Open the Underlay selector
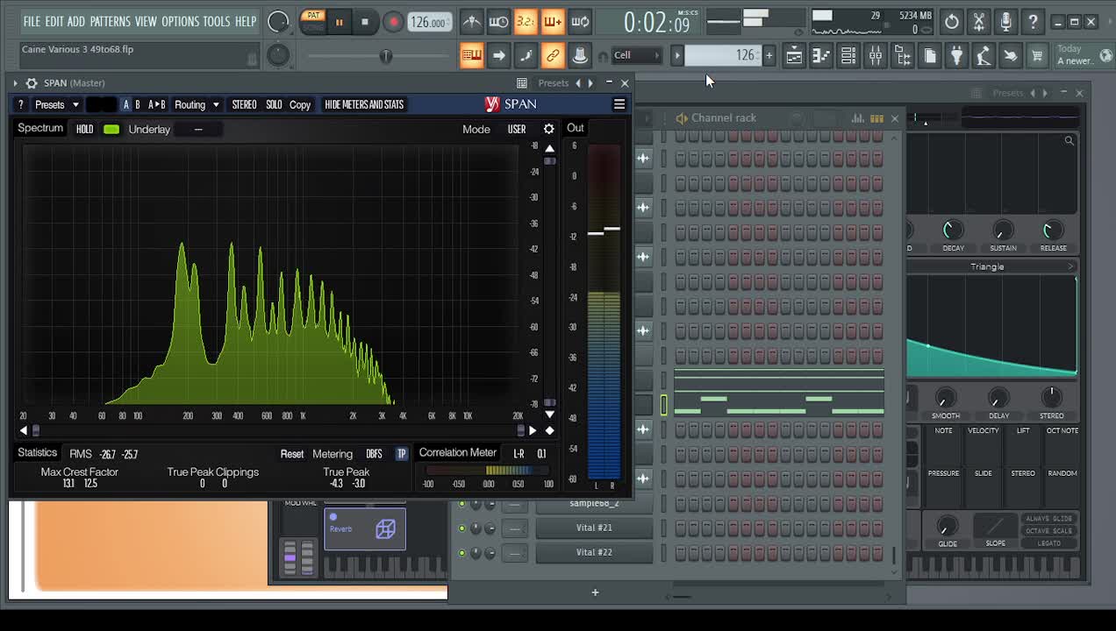Viewport: 1116px width, 631px height. [x=197, y=129]
